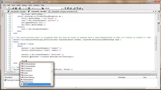Choose highlighted eLevel1 in the autocomplete list

(36, 84)
